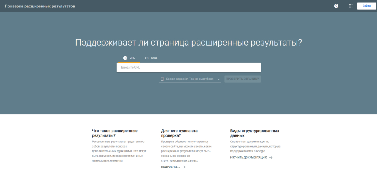Click the arrow beside ПОДРОБНЕЕ
This screenshot has height=185, width=377.
(x=184, y=167)
